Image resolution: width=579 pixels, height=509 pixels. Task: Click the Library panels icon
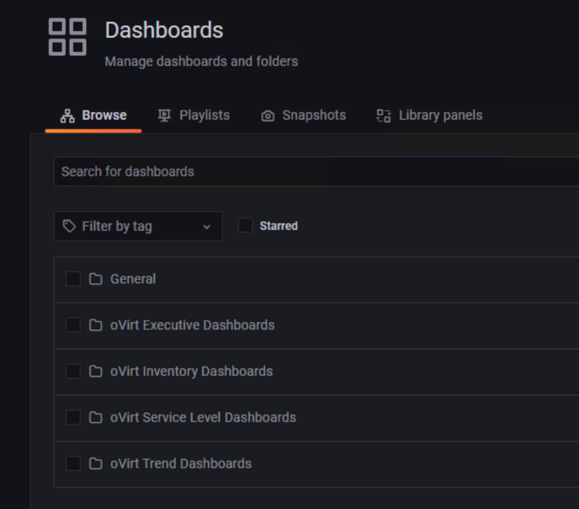[x=383, y=116]
